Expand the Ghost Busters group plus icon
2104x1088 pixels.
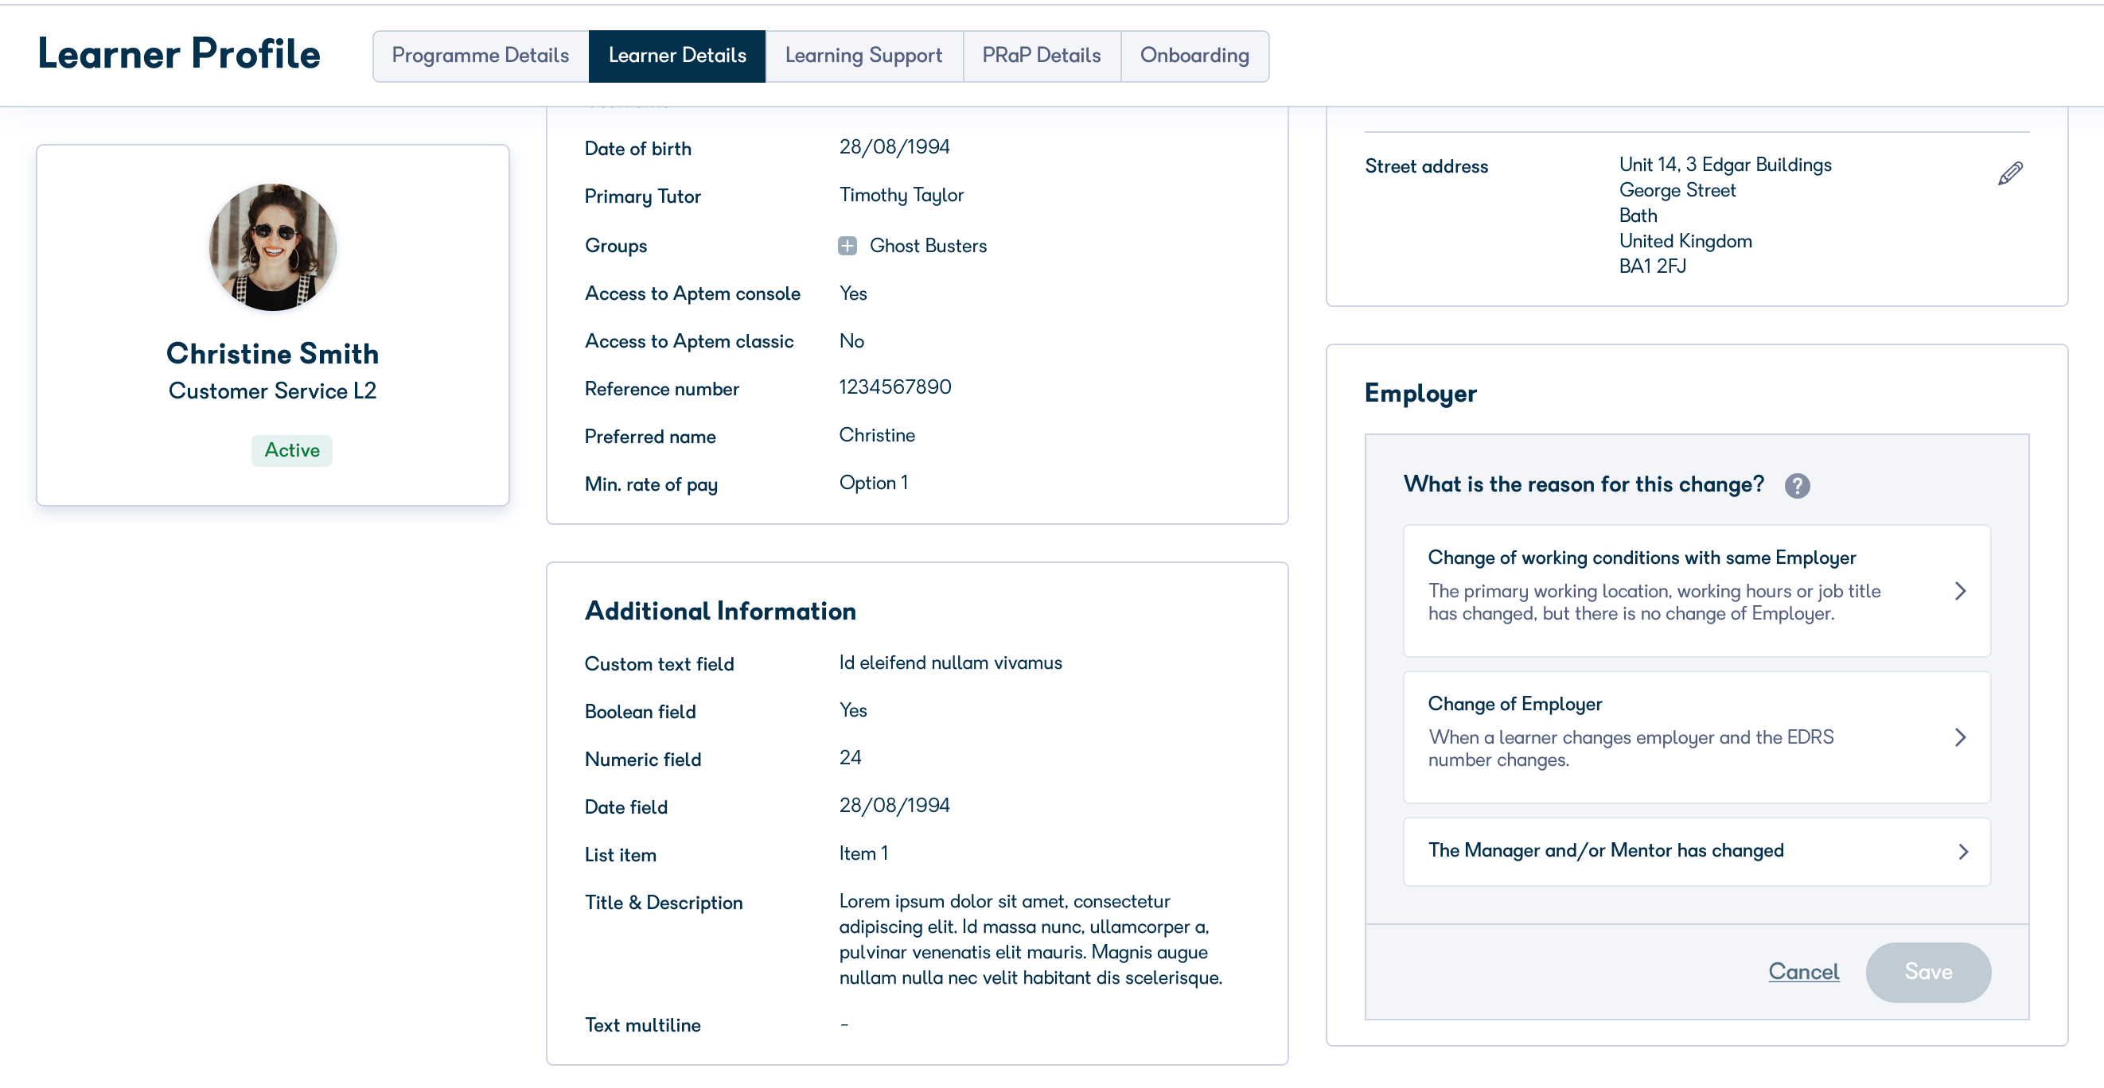click(x=847, y=246)
